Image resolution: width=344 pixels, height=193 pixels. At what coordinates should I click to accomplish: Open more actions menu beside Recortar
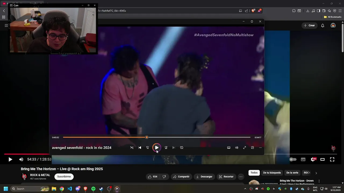241,177
